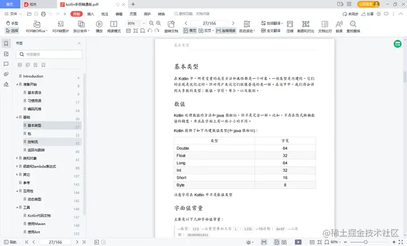Rotate the page counter-clockwise
The image size is (407, 246).
150,31
